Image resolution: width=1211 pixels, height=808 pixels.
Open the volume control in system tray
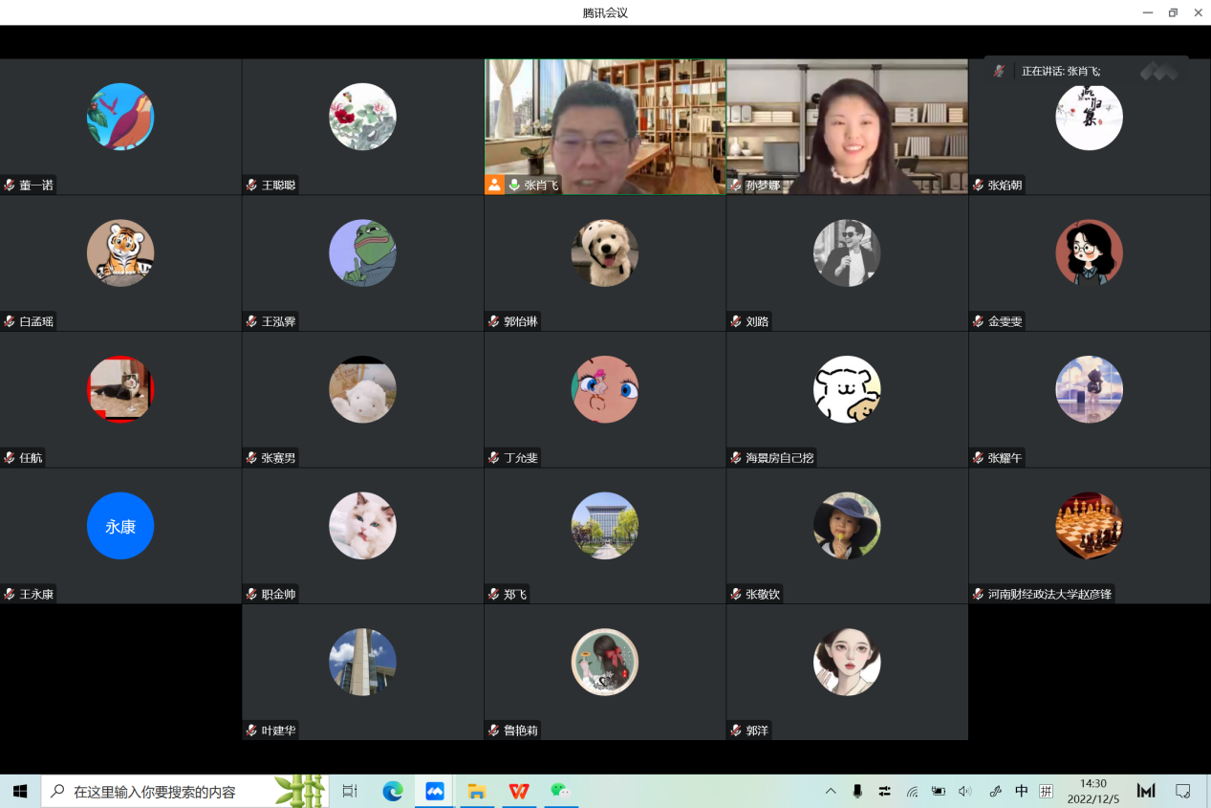(x=964, y=791)
